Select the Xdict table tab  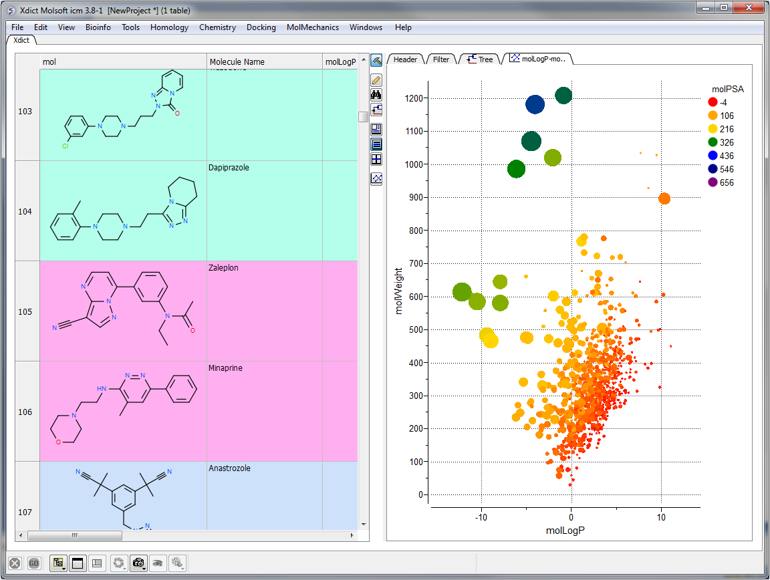[21, 40]
